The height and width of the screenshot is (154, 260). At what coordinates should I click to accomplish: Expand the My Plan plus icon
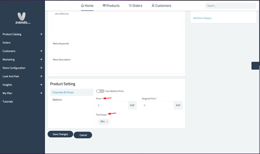41,93
